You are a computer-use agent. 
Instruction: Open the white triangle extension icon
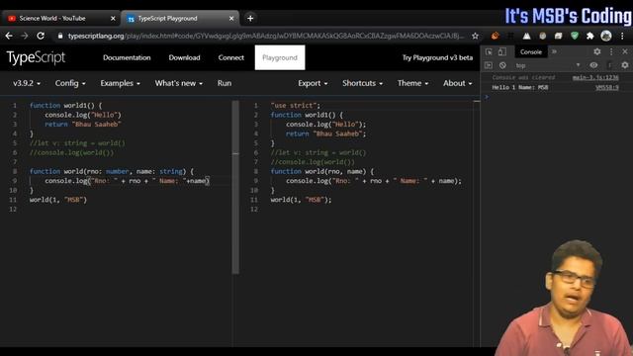pyautogui.click(x=527, y=36)
